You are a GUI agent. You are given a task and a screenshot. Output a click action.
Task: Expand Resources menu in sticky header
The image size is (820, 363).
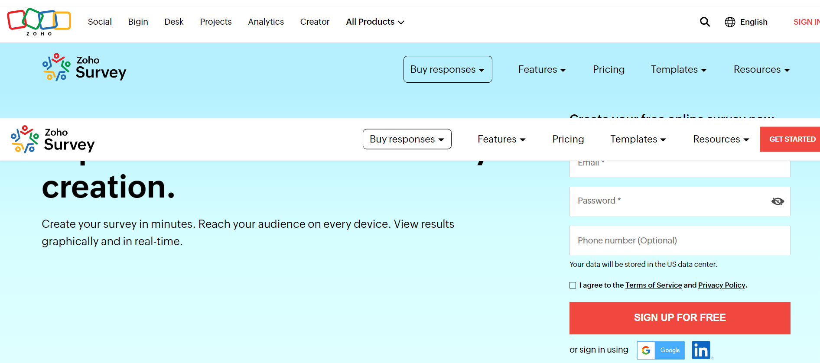[721, 139]
